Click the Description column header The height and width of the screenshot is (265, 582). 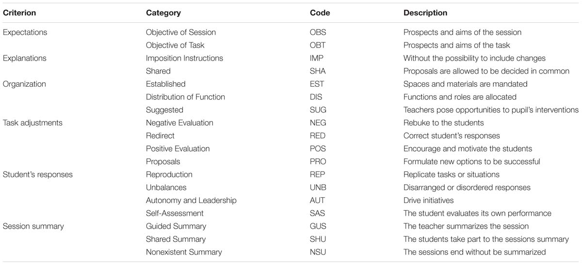pos(425,13)
